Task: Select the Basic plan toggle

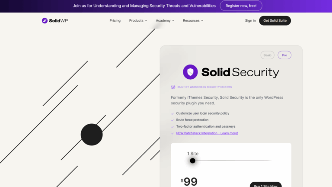Action: point(268,55)
